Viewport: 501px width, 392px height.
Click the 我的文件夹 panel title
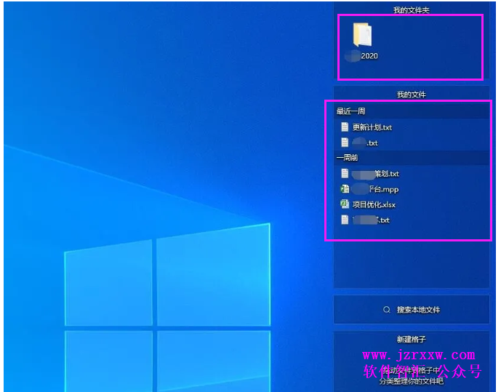pos(412,10)
